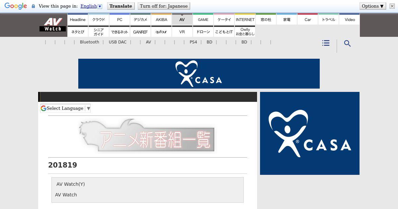The image size is (398, 209).
Task: Click the AV topic link in subnav
Action: tap(148, 42)
